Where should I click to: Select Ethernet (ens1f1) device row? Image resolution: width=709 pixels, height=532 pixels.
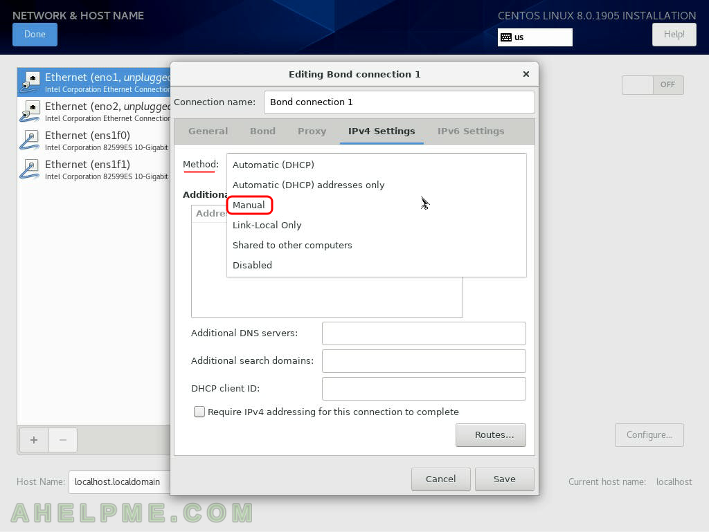pos(94,169)
